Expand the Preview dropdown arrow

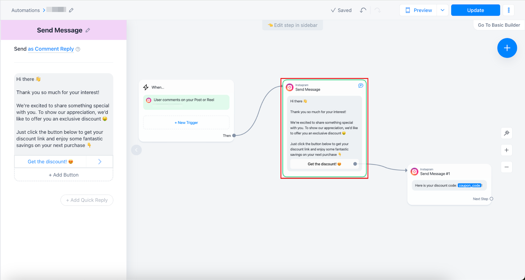(x=442, y=10)
